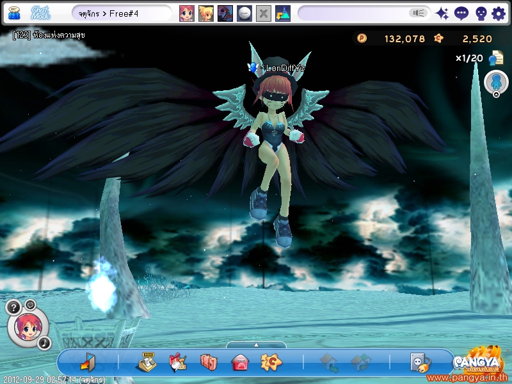This screenshot has height=384, width=512.
Task: Open the lobby players icon with speech bubble
Action: pyautogui.click(x=14, y=13)
